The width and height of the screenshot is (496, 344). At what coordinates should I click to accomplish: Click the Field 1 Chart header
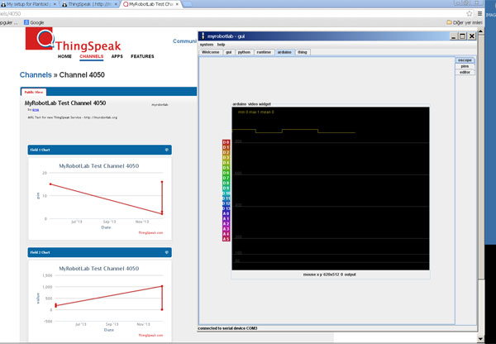tap(100, 150)
